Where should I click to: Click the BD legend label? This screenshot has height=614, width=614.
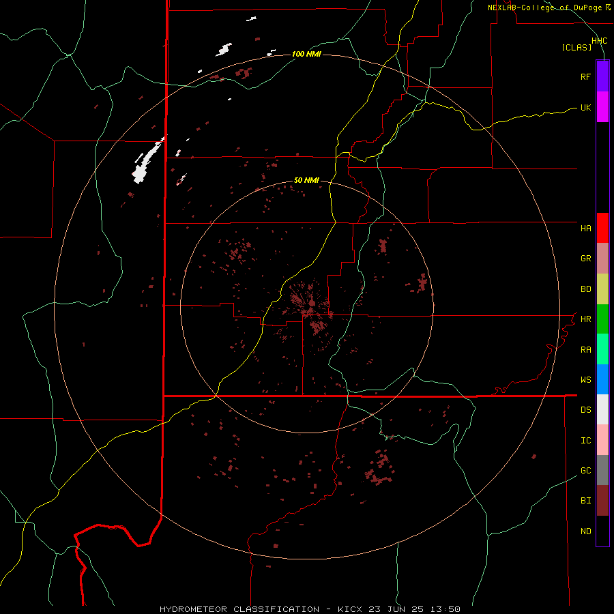585,289
